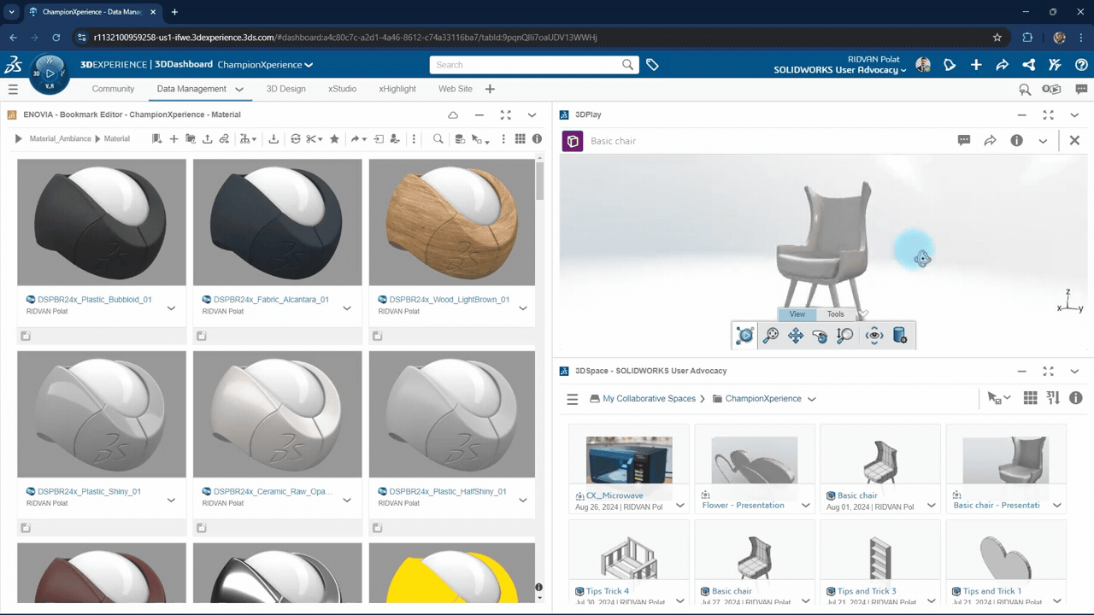Close the Basic chair 3DPlay viewer
1094x615 pixels.
tap(1075, 140)
